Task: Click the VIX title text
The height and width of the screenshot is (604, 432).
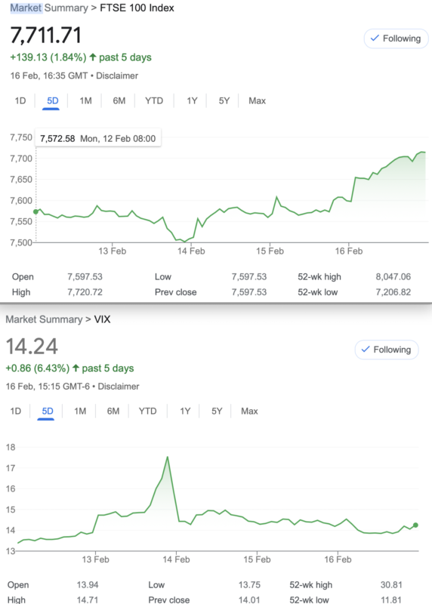Action: (102, 319)
